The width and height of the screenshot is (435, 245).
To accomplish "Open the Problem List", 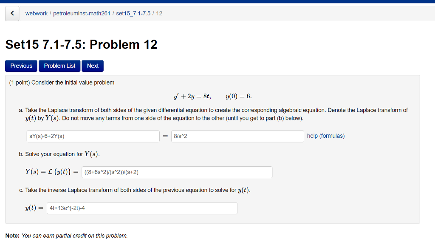I will point(59,66).
